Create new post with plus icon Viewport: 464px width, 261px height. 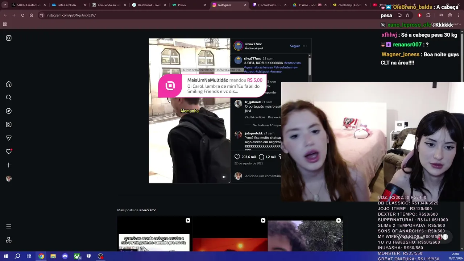pyautogui.click(x=9, y=165)
